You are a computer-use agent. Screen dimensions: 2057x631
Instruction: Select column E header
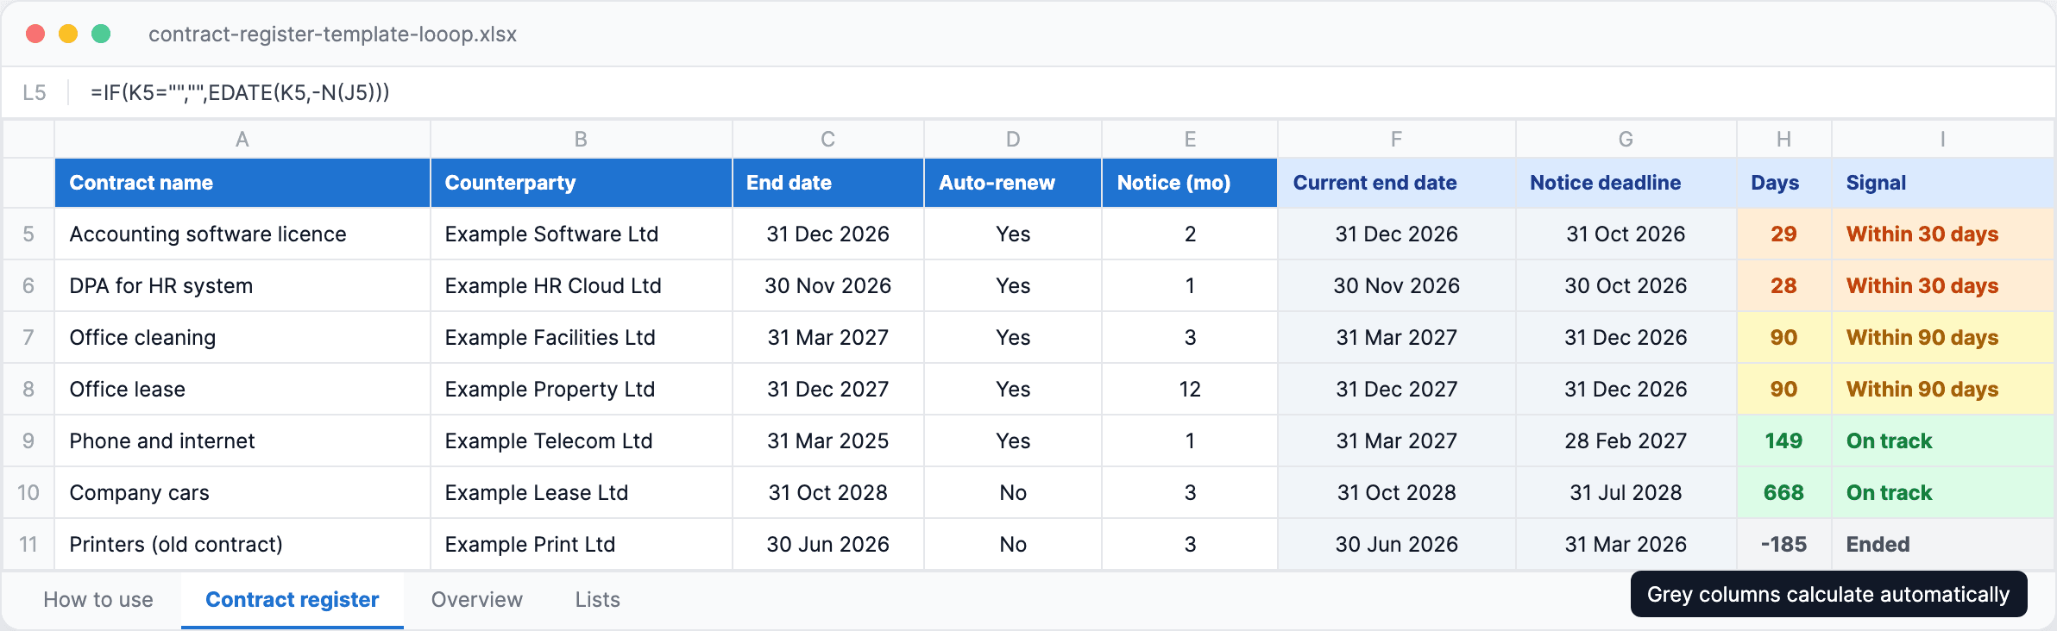[1190, 139]
